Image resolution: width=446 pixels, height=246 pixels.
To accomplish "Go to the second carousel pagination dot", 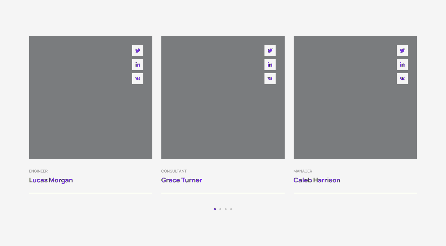I will [220, 209].
